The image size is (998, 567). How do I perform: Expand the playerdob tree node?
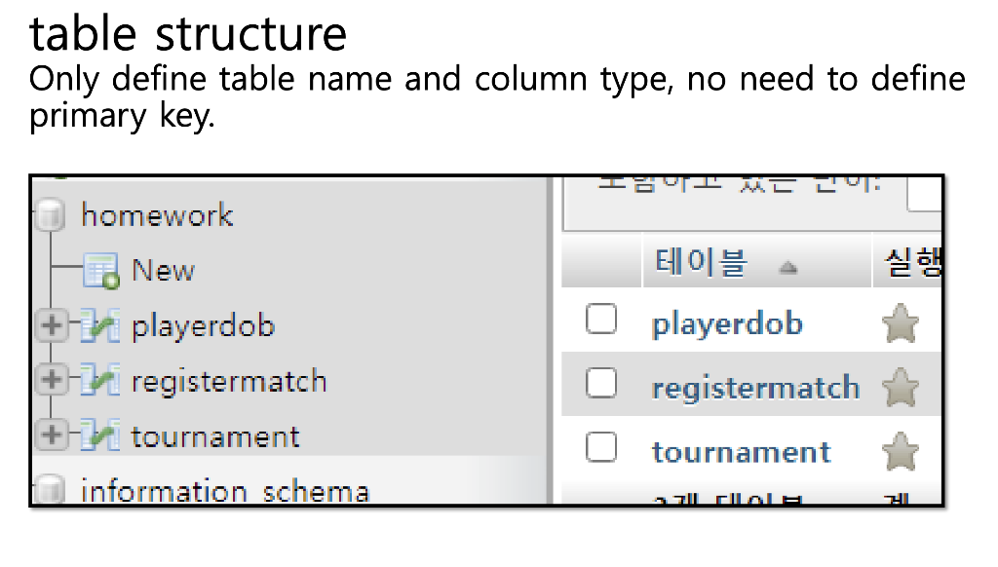point(52,324)
